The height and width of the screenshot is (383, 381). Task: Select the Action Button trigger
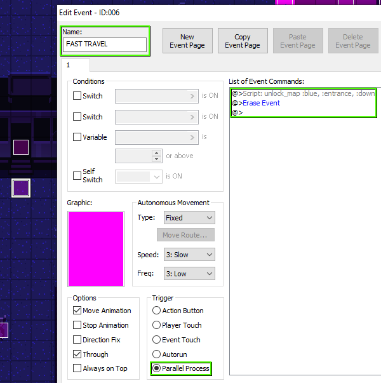[x=157, y=311]
